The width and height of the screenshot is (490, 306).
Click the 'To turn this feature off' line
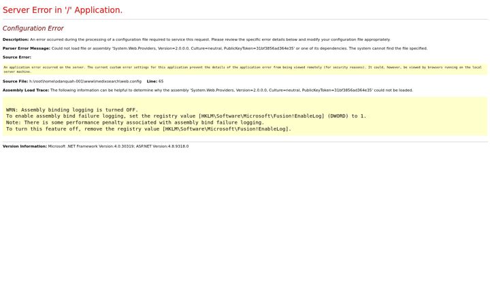[148, 129]
